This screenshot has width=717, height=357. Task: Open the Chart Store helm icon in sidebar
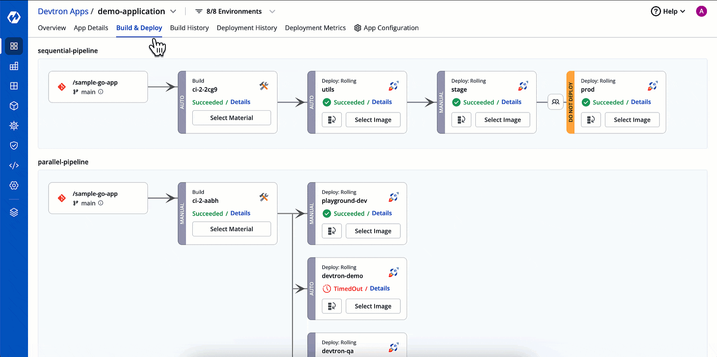pos(14,126)
